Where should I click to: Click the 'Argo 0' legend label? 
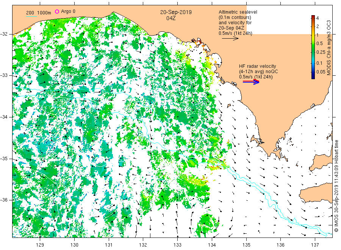point(68,11)
